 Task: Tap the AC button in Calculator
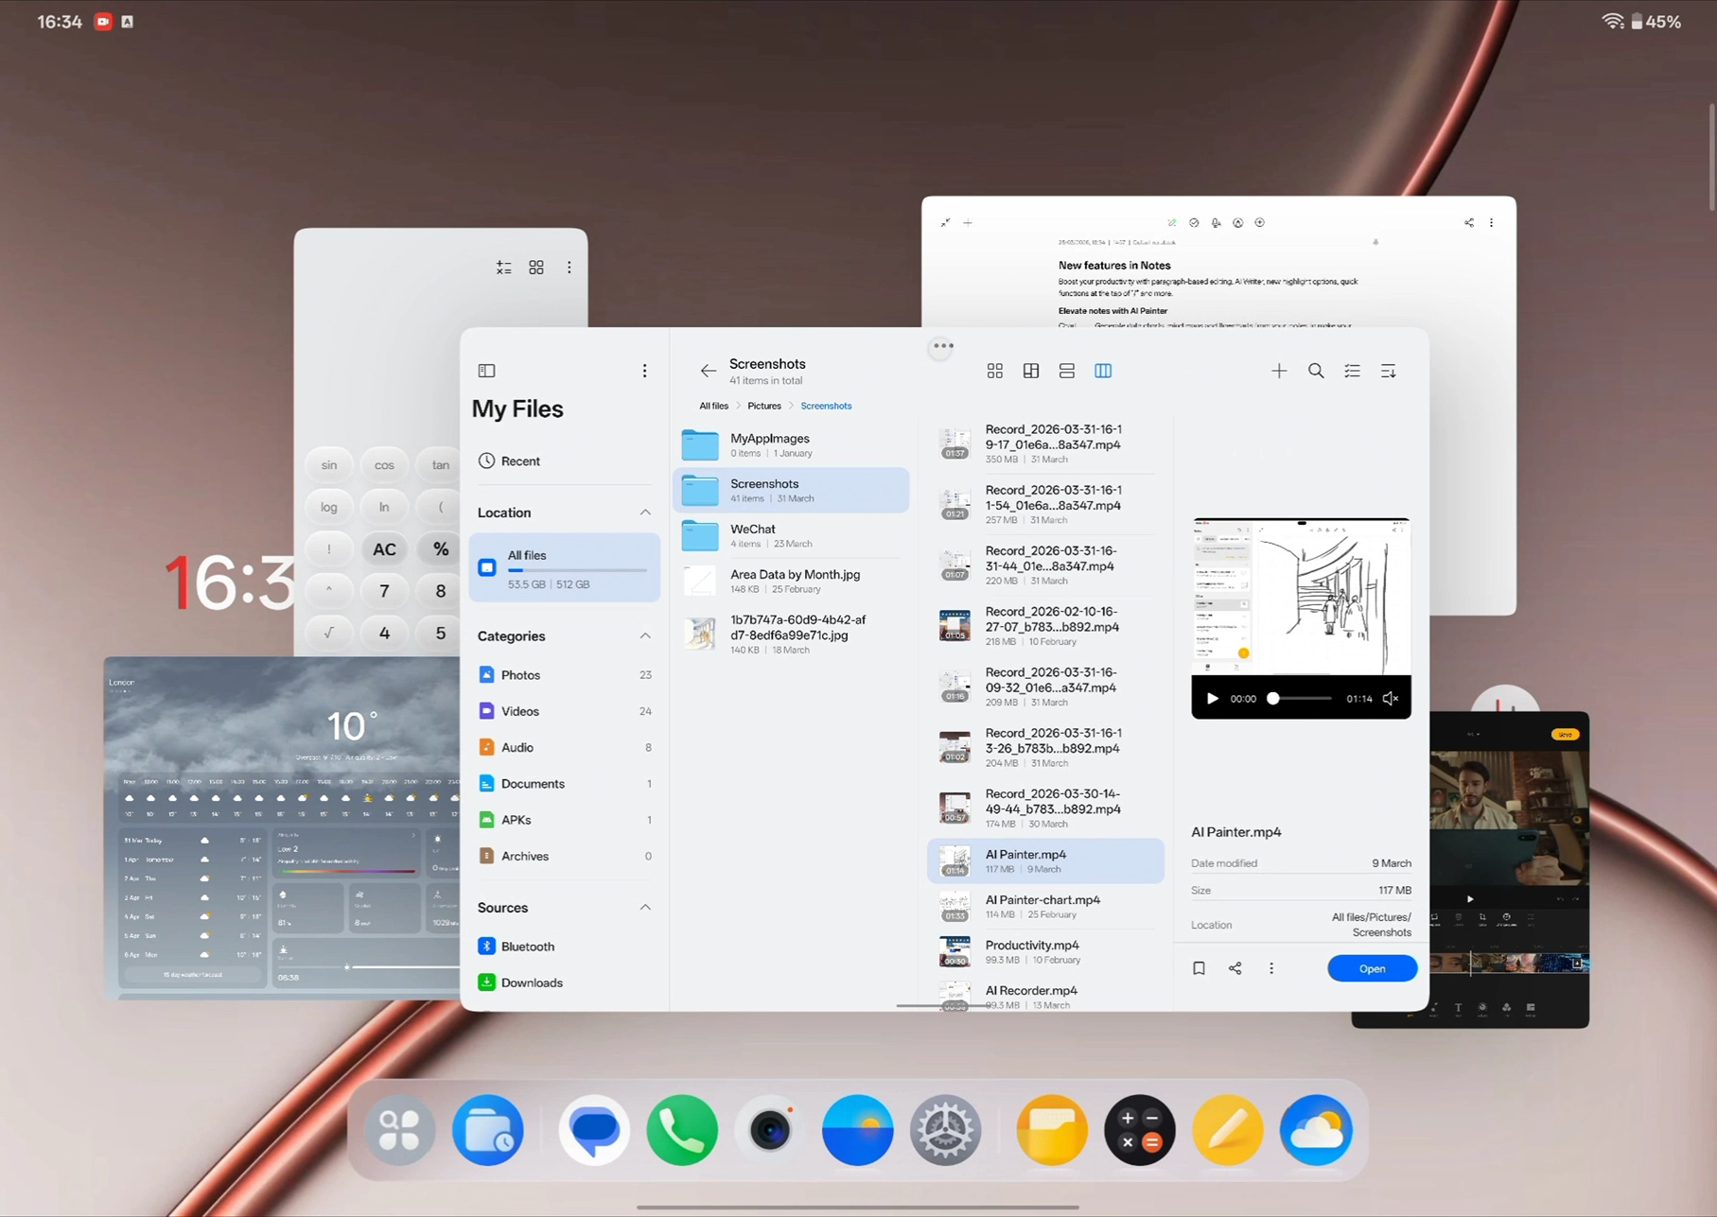[x=384, y=549]
